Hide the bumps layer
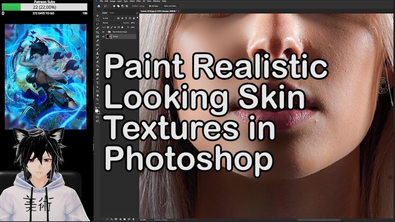 click(x=103, y=36)
